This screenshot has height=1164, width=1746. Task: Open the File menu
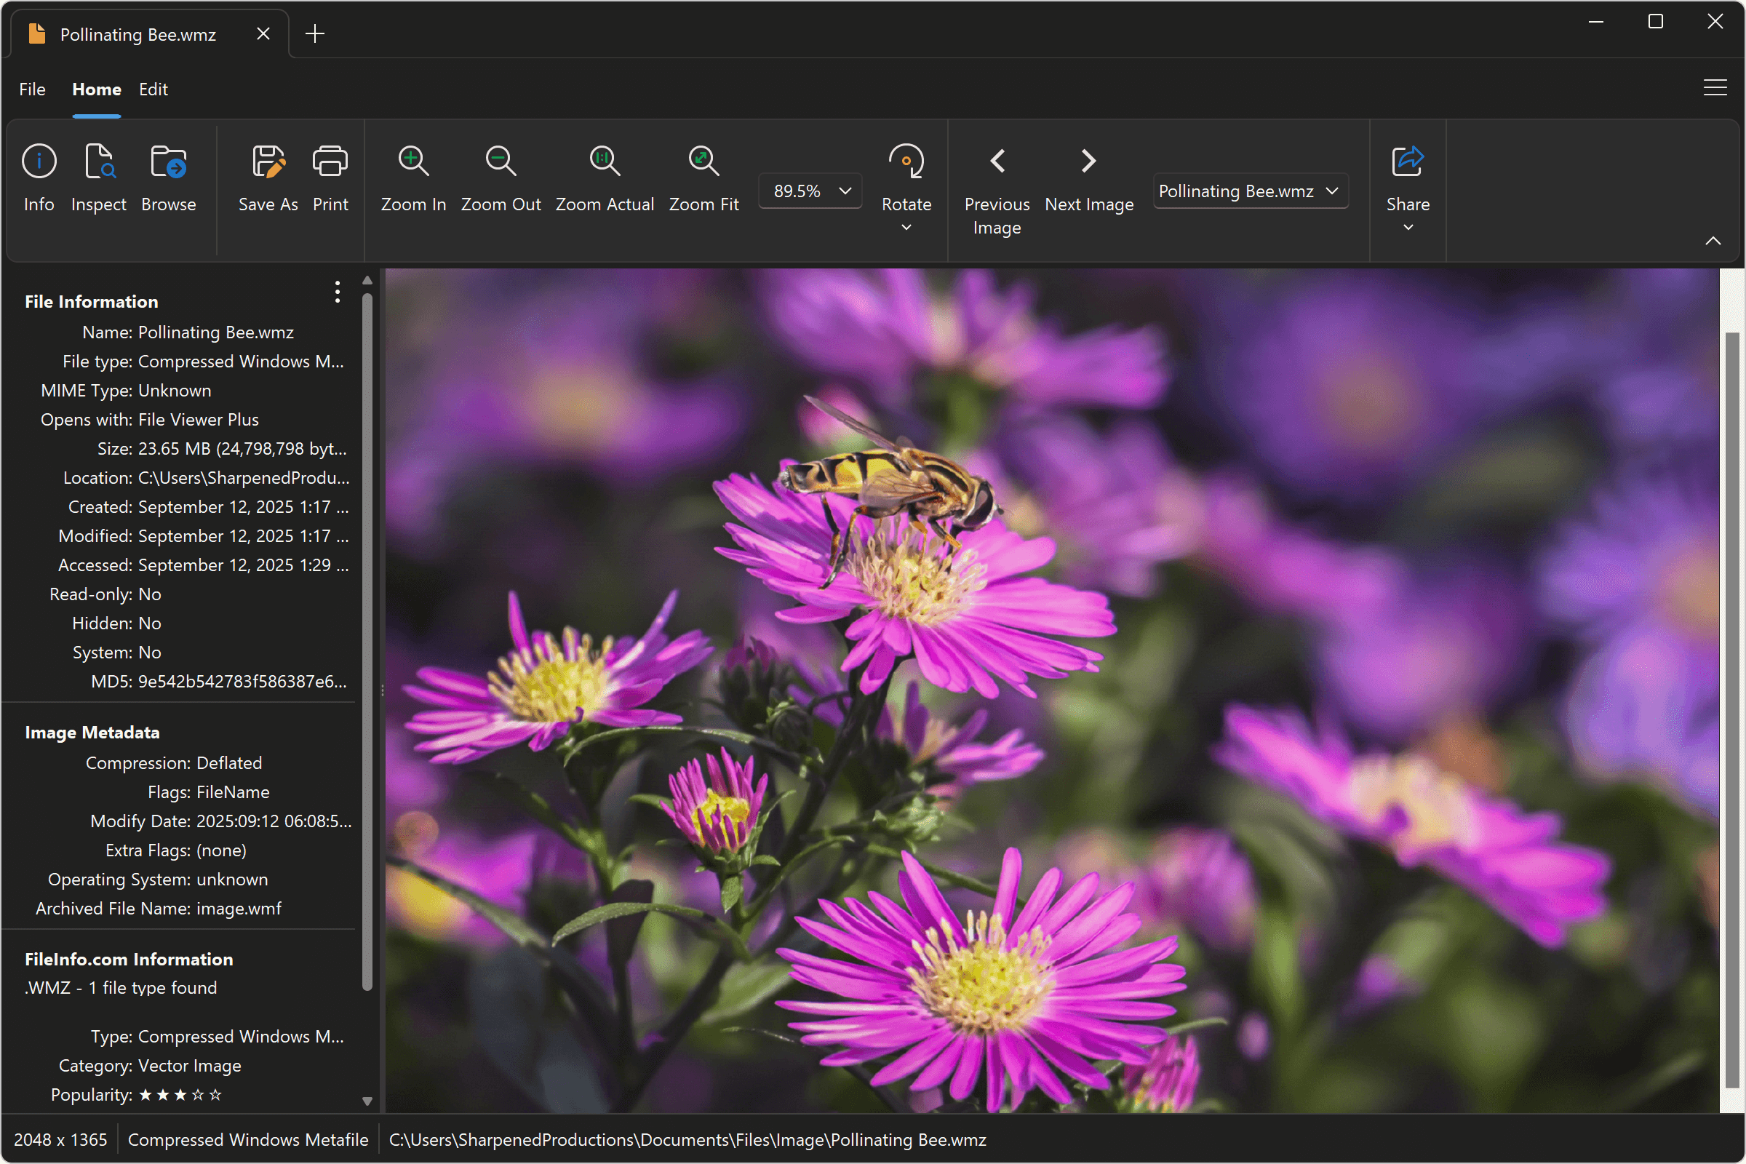coord(31,89)
